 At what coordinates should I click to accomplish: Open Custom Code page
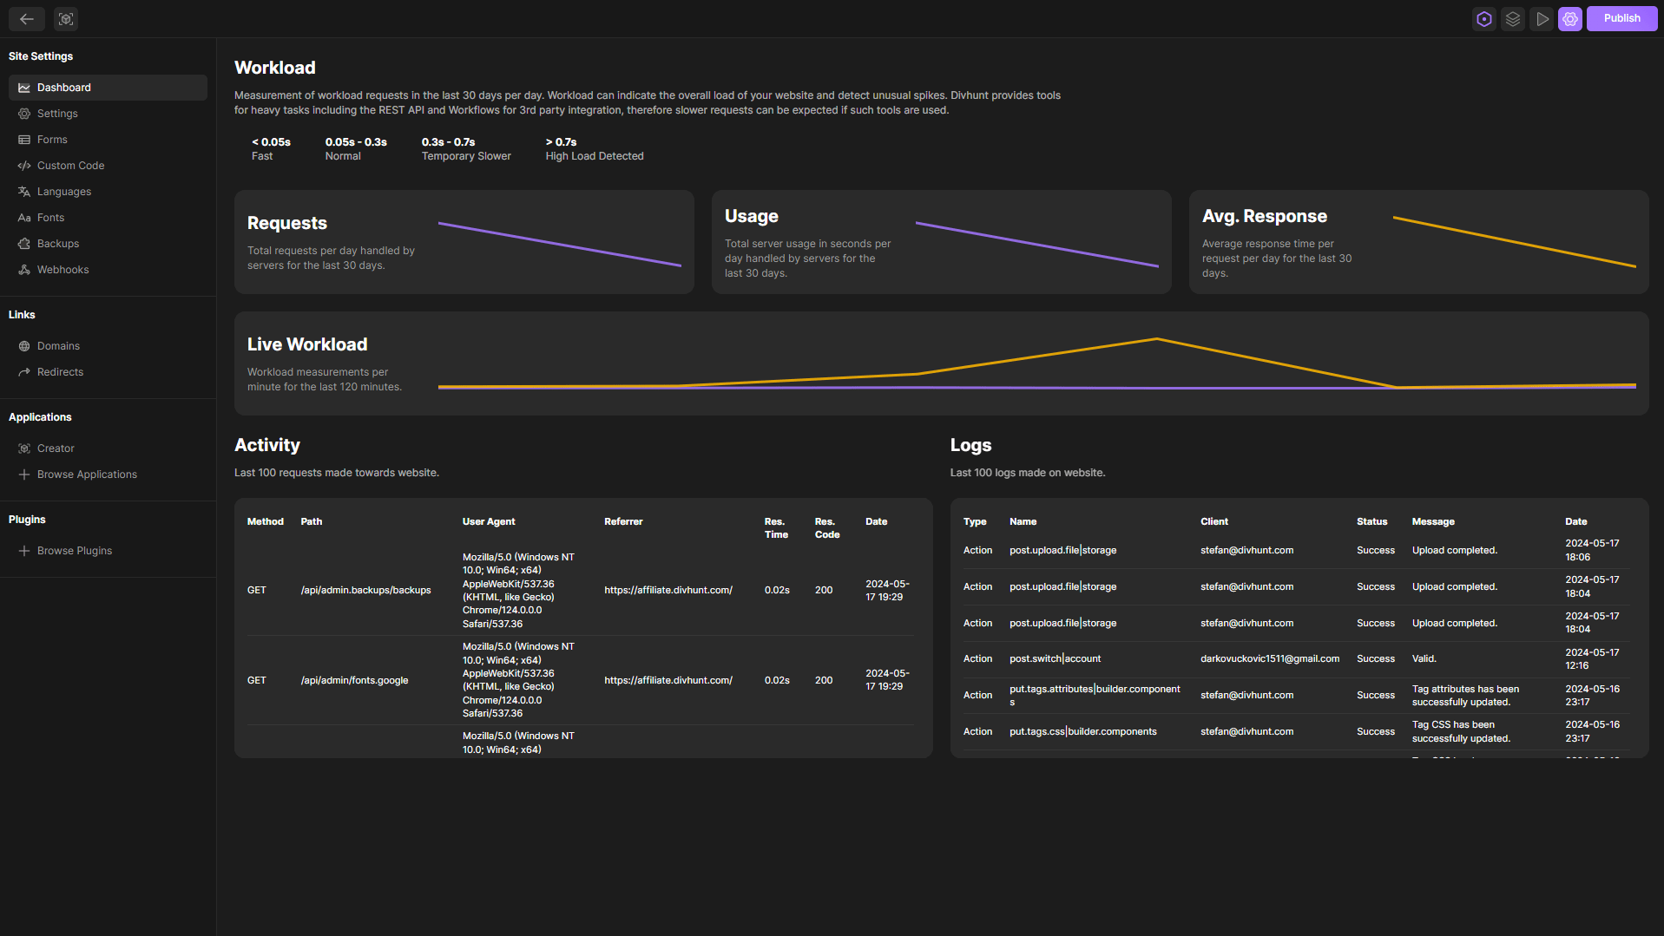[x=70, y=166]
